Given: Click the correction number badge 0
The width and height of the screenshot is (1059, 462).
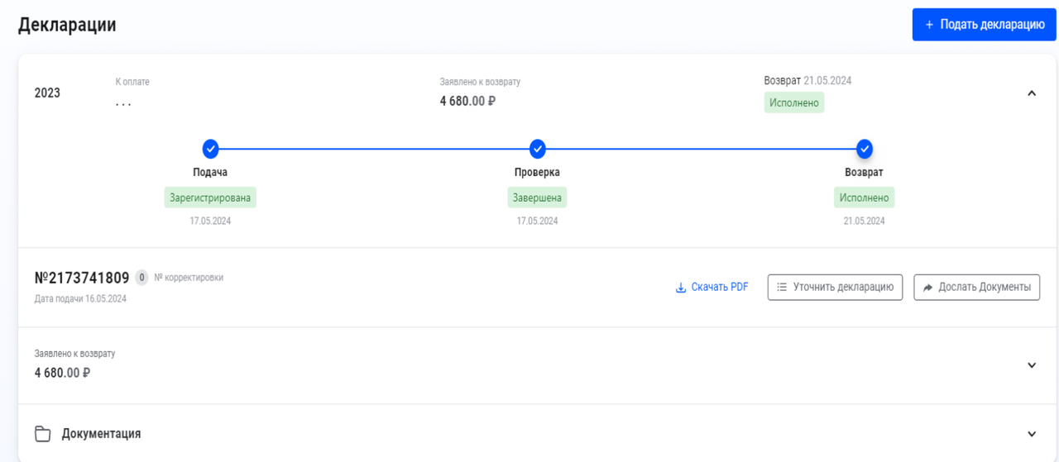Looking at the screenshot, I should tap(141, 278).
